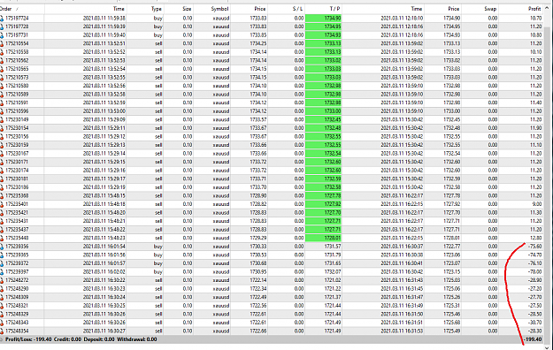Image resolution: width=553 pixels, height=350 pixels.
Task: Click the open price 1729.29
Action: click(258, 238)
